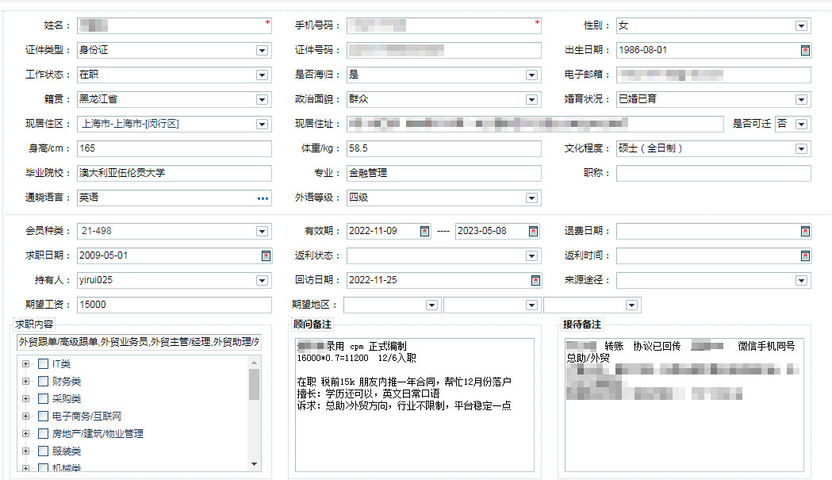Click scroll-up arrow of job category tree

[254, 362]
